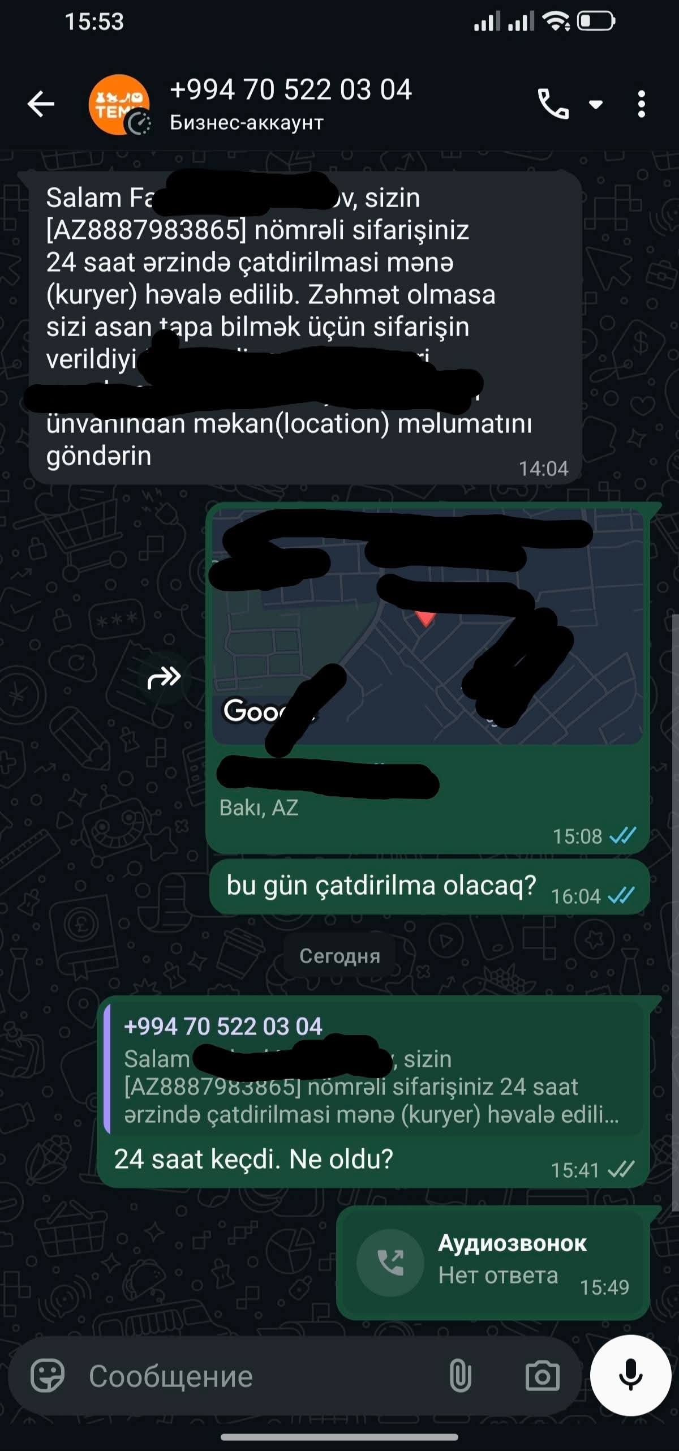This screenshot has width=679, height=1451.
Task: Open the emoji sticker picker icon
Action: 48,1376
